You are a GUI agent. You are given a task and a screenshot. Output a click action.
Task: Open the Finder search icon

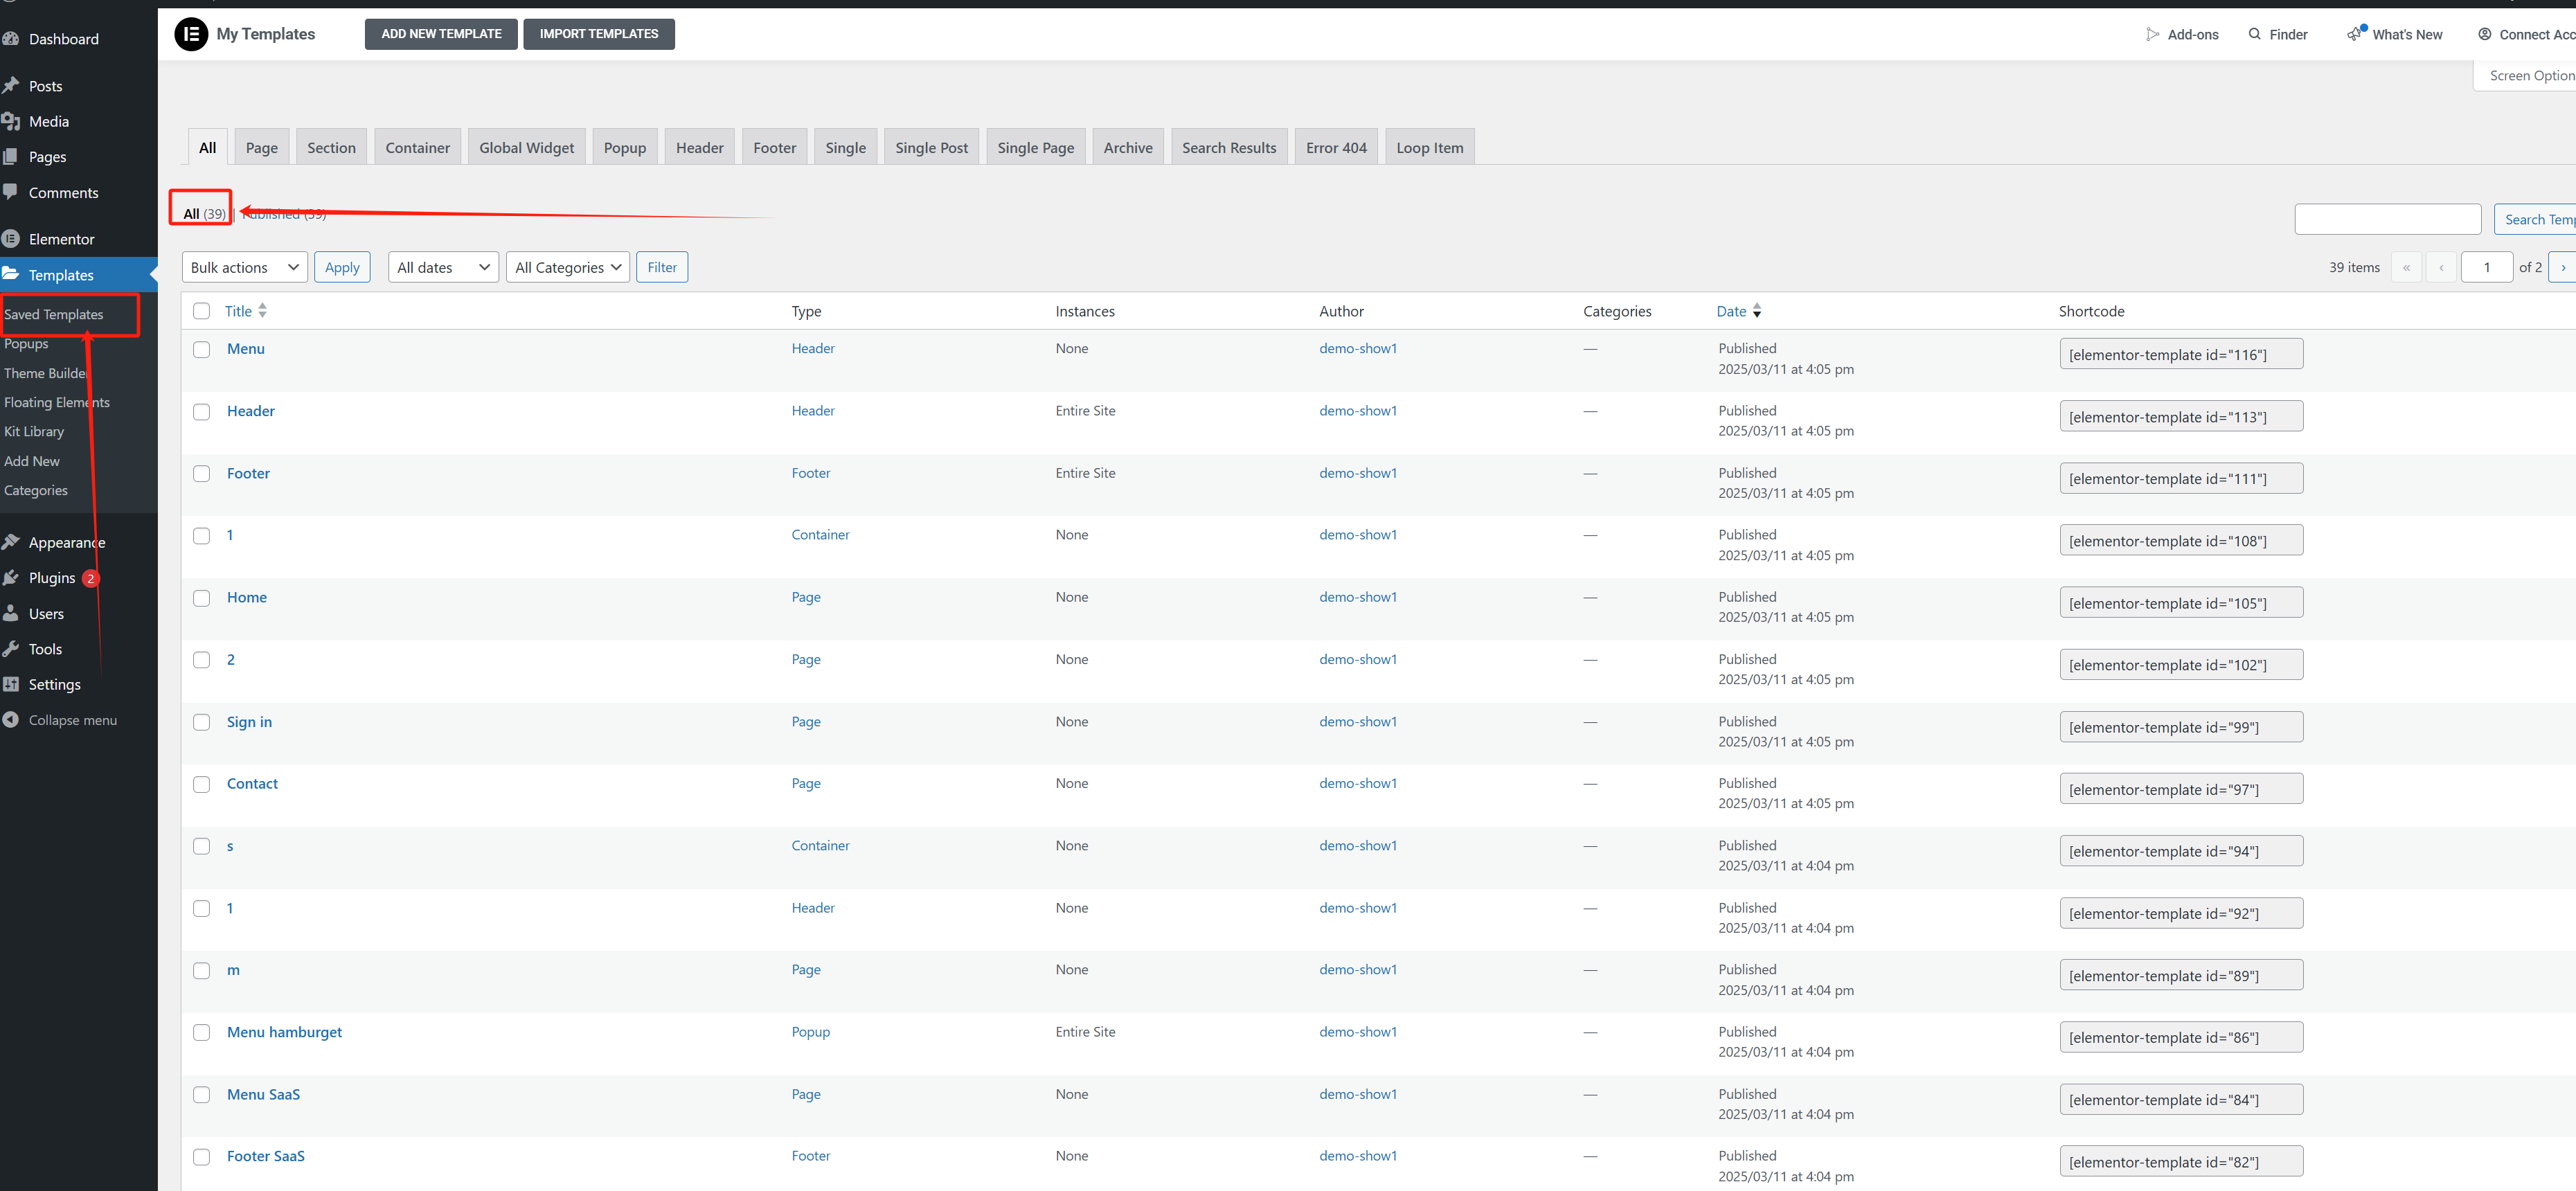click(2254, 34)
